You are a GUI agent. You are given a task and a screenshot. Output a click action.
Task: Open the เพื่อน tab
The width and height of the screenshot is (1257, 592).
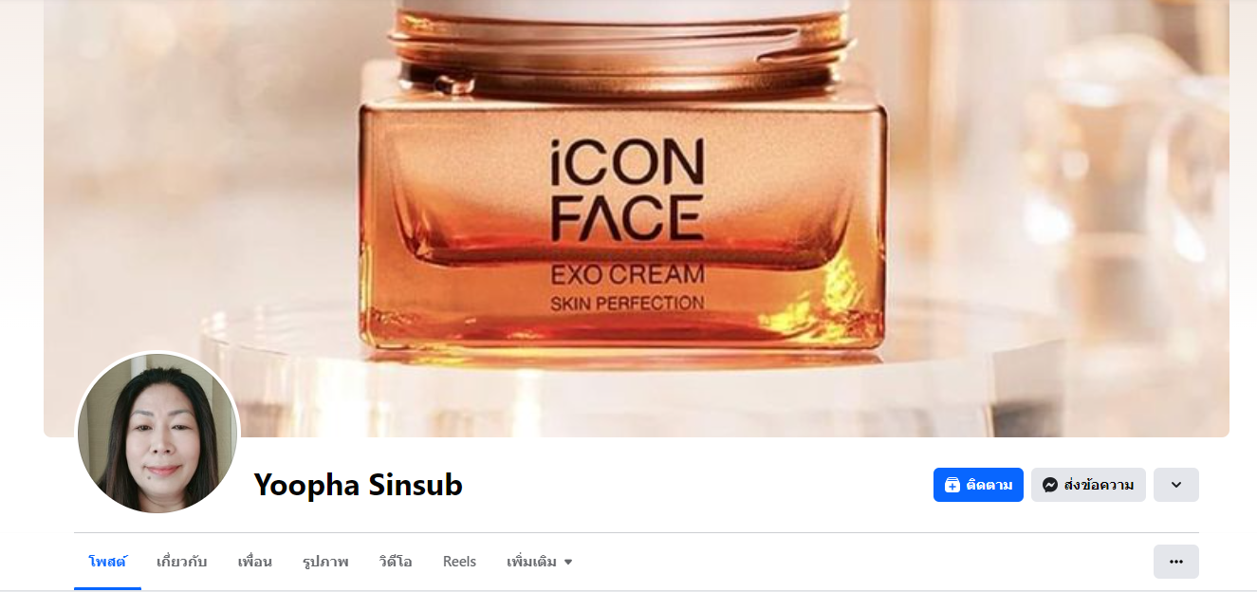tap(255, 562)
